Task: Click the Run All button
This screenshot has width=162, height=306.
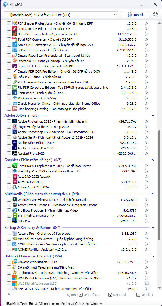Action: point(135,15)
